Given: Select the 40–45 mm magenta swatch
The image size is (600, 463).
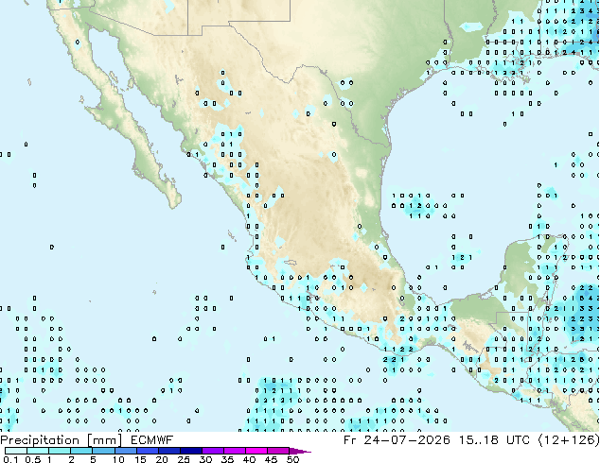Looking at the screenshot, I should click(x=256, y=451).
